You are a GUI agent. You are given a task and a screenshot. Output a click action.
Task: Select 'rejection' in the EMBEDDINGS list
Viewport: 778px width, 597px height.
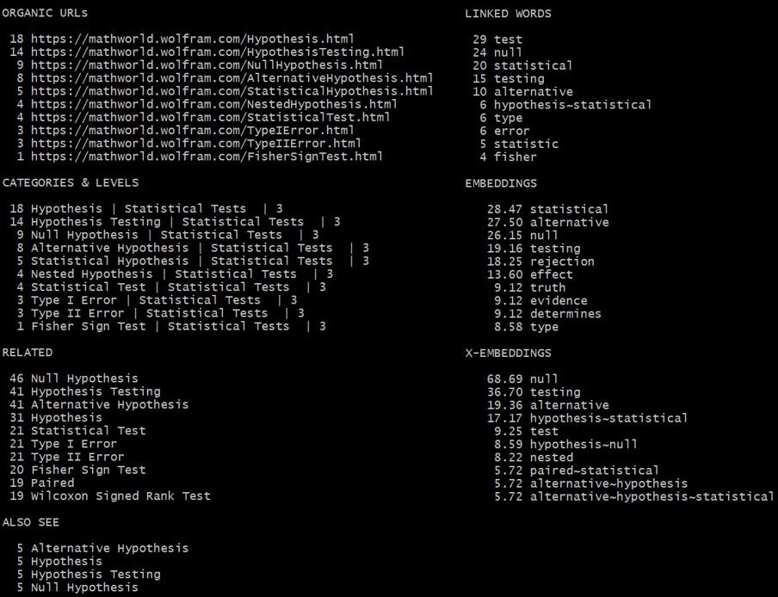pos(562,262)
